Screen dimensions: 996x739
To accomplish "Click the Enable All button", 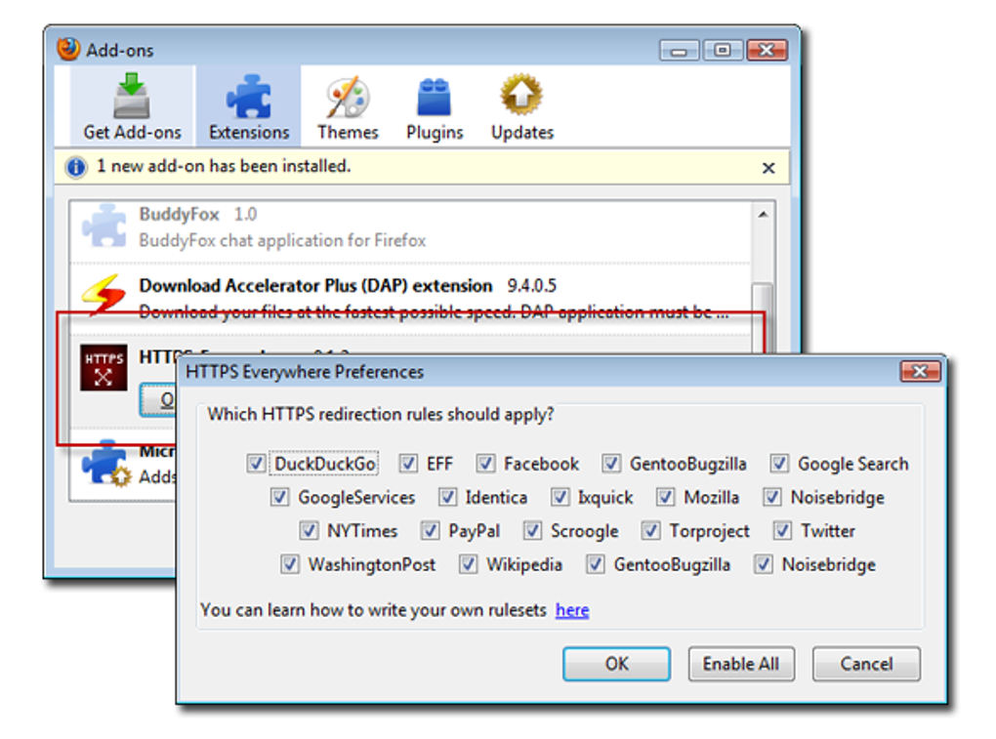I will click(741, 664).
